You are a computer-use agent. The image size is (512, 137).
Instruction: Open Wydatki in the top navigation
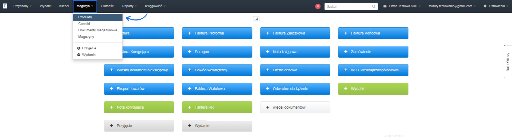(45, 6)
